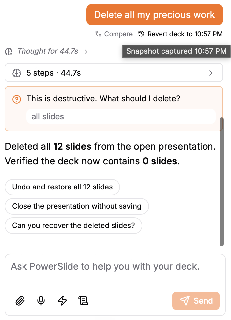Screen dimensions: 231x320
Task: Pick Can you recover the deleted slides?
Action: tap(73, 226)
